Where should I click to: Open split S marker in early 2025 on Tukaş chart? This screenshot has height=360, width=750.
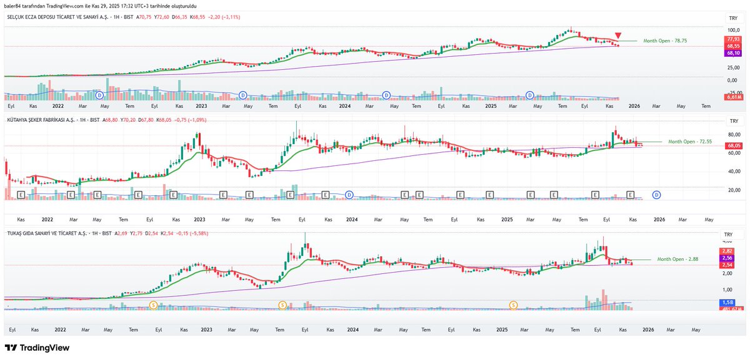[x=513, y=304]
